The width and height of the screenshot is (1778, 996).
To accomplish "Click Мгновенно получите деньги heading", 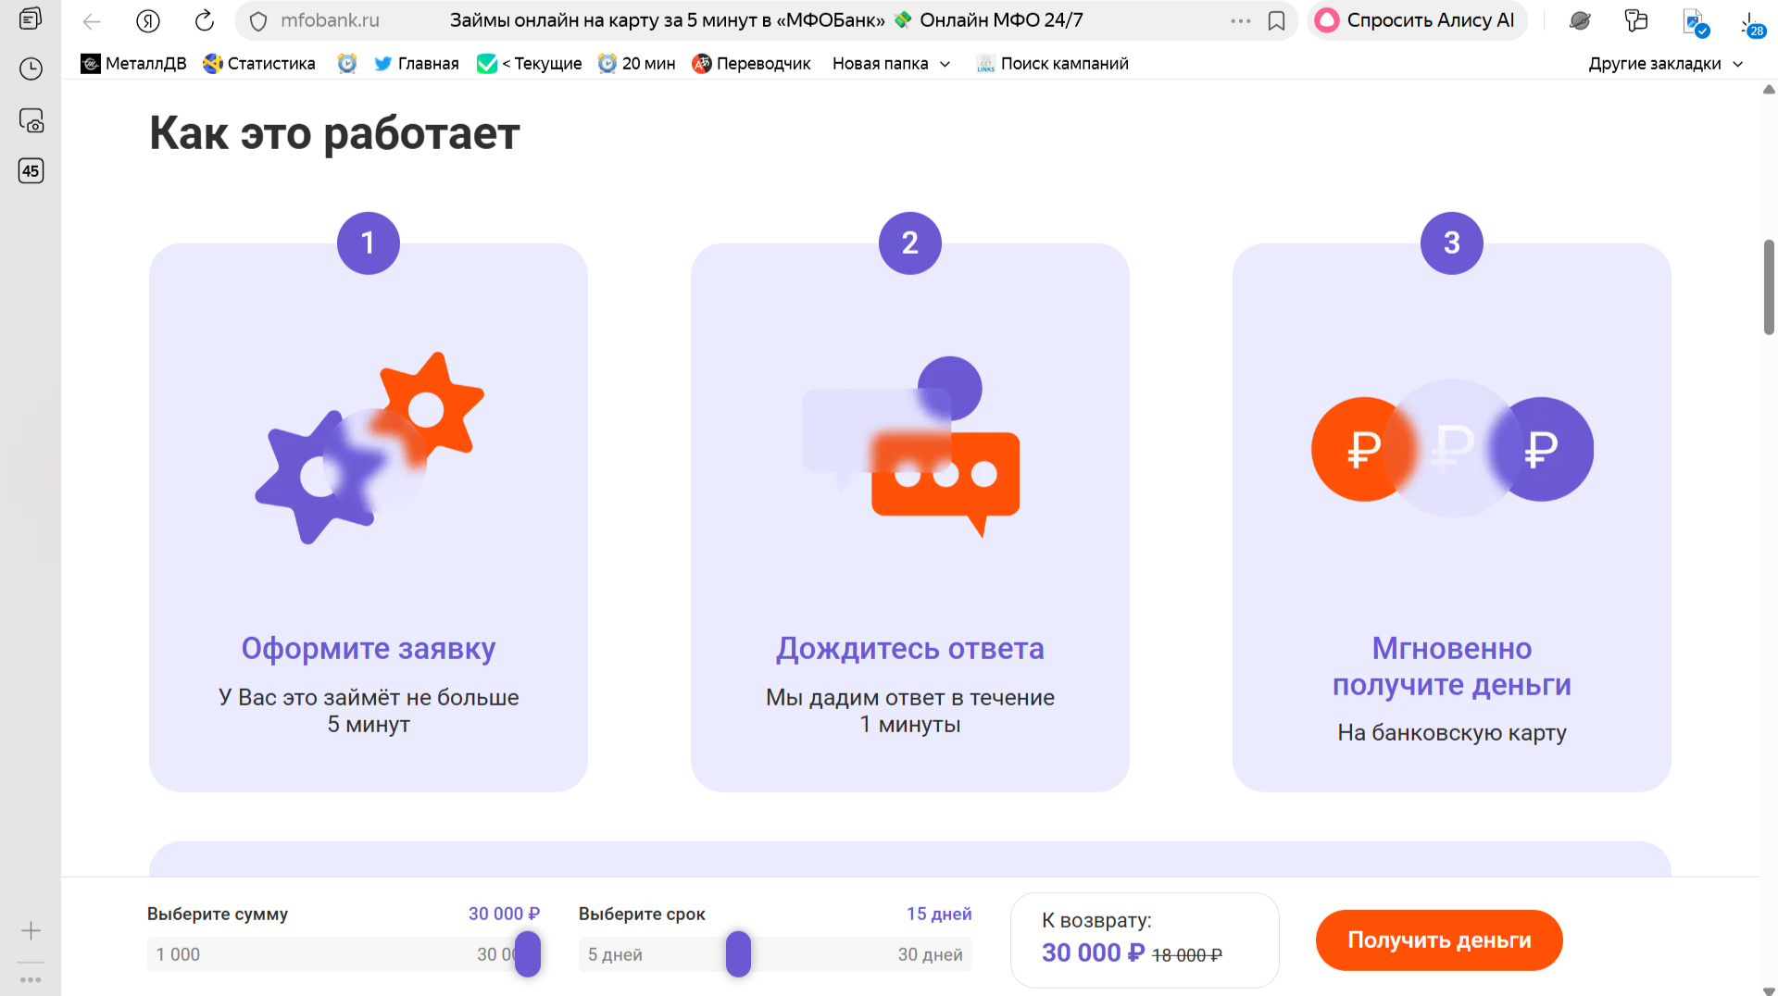I will [x=1452, y=666].
